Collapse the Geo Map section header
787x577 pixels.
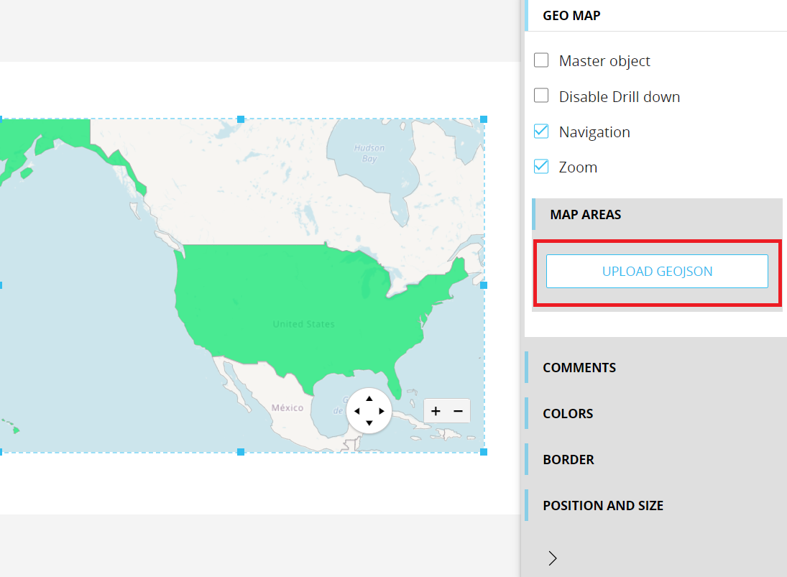[572, 15]
